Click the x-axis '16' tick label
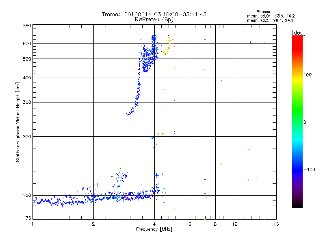 (x=276, y=224)
